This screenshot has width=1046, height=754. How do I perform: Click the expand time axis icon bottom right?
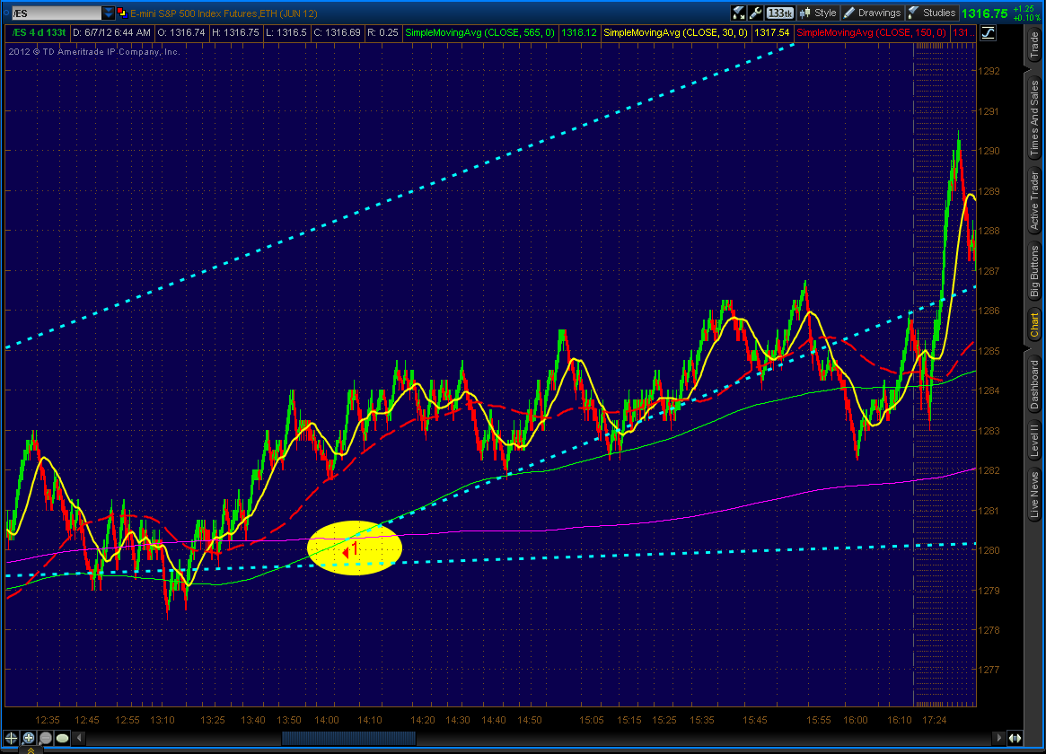pyautogui.click(x=1015, y=738)
